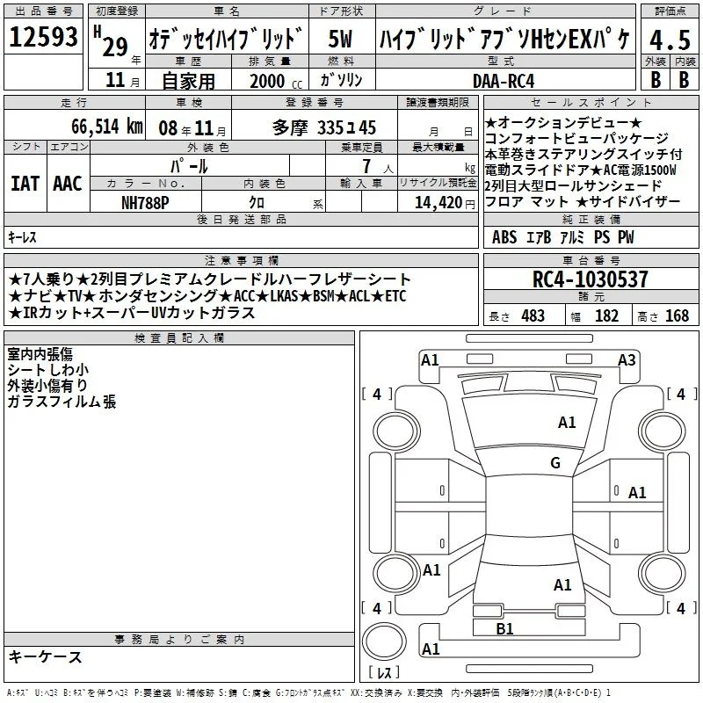The height and width of the screenshot is (703, 703).
Task: Click the lot number 12593
Action: [x=43, y=36]
